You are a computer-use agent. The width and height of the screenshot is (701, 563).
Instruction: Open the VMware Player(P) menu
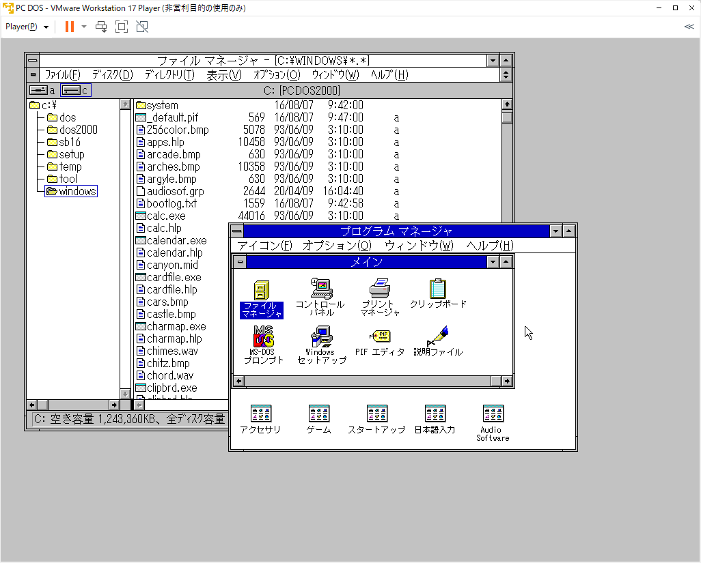click(x=27, y=27)
